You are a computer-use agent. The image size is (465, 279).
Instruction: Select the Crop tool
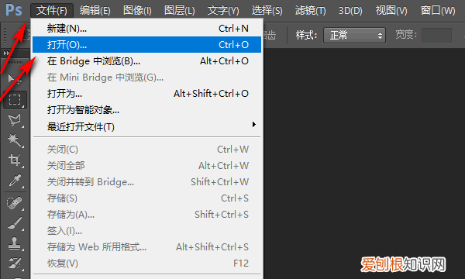(15, 160)
